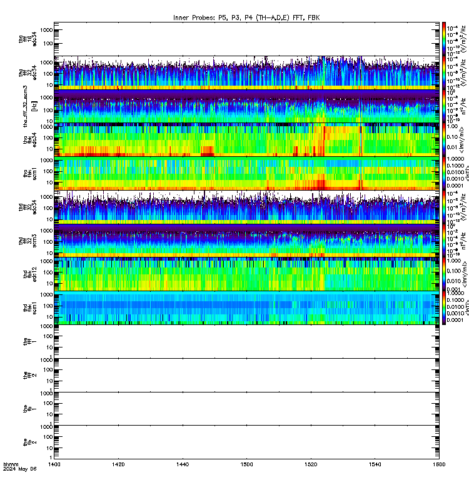
Task: Click the <|mV/m|> color bar beside thd fbk edc12
Action: pyautogui.click(x=444, y=274)
